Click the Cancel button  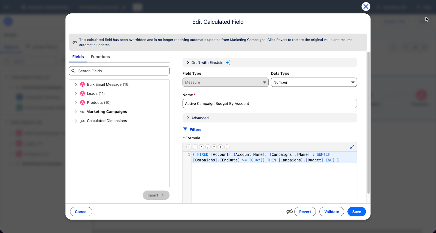click(x=81, y=212)
